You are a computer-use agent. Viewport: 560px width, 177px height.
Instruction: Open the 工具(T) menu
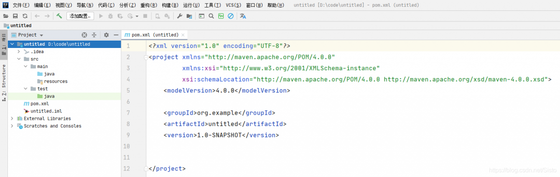[213, 5]
